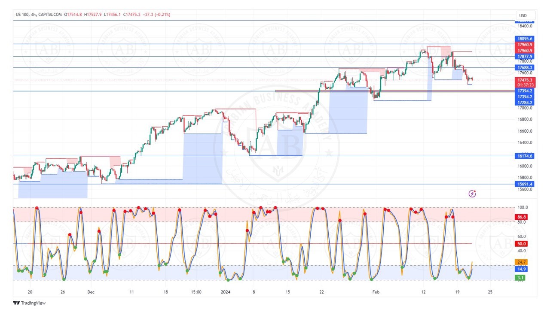Click the red 86.8 oscillator label

(522, 217)
